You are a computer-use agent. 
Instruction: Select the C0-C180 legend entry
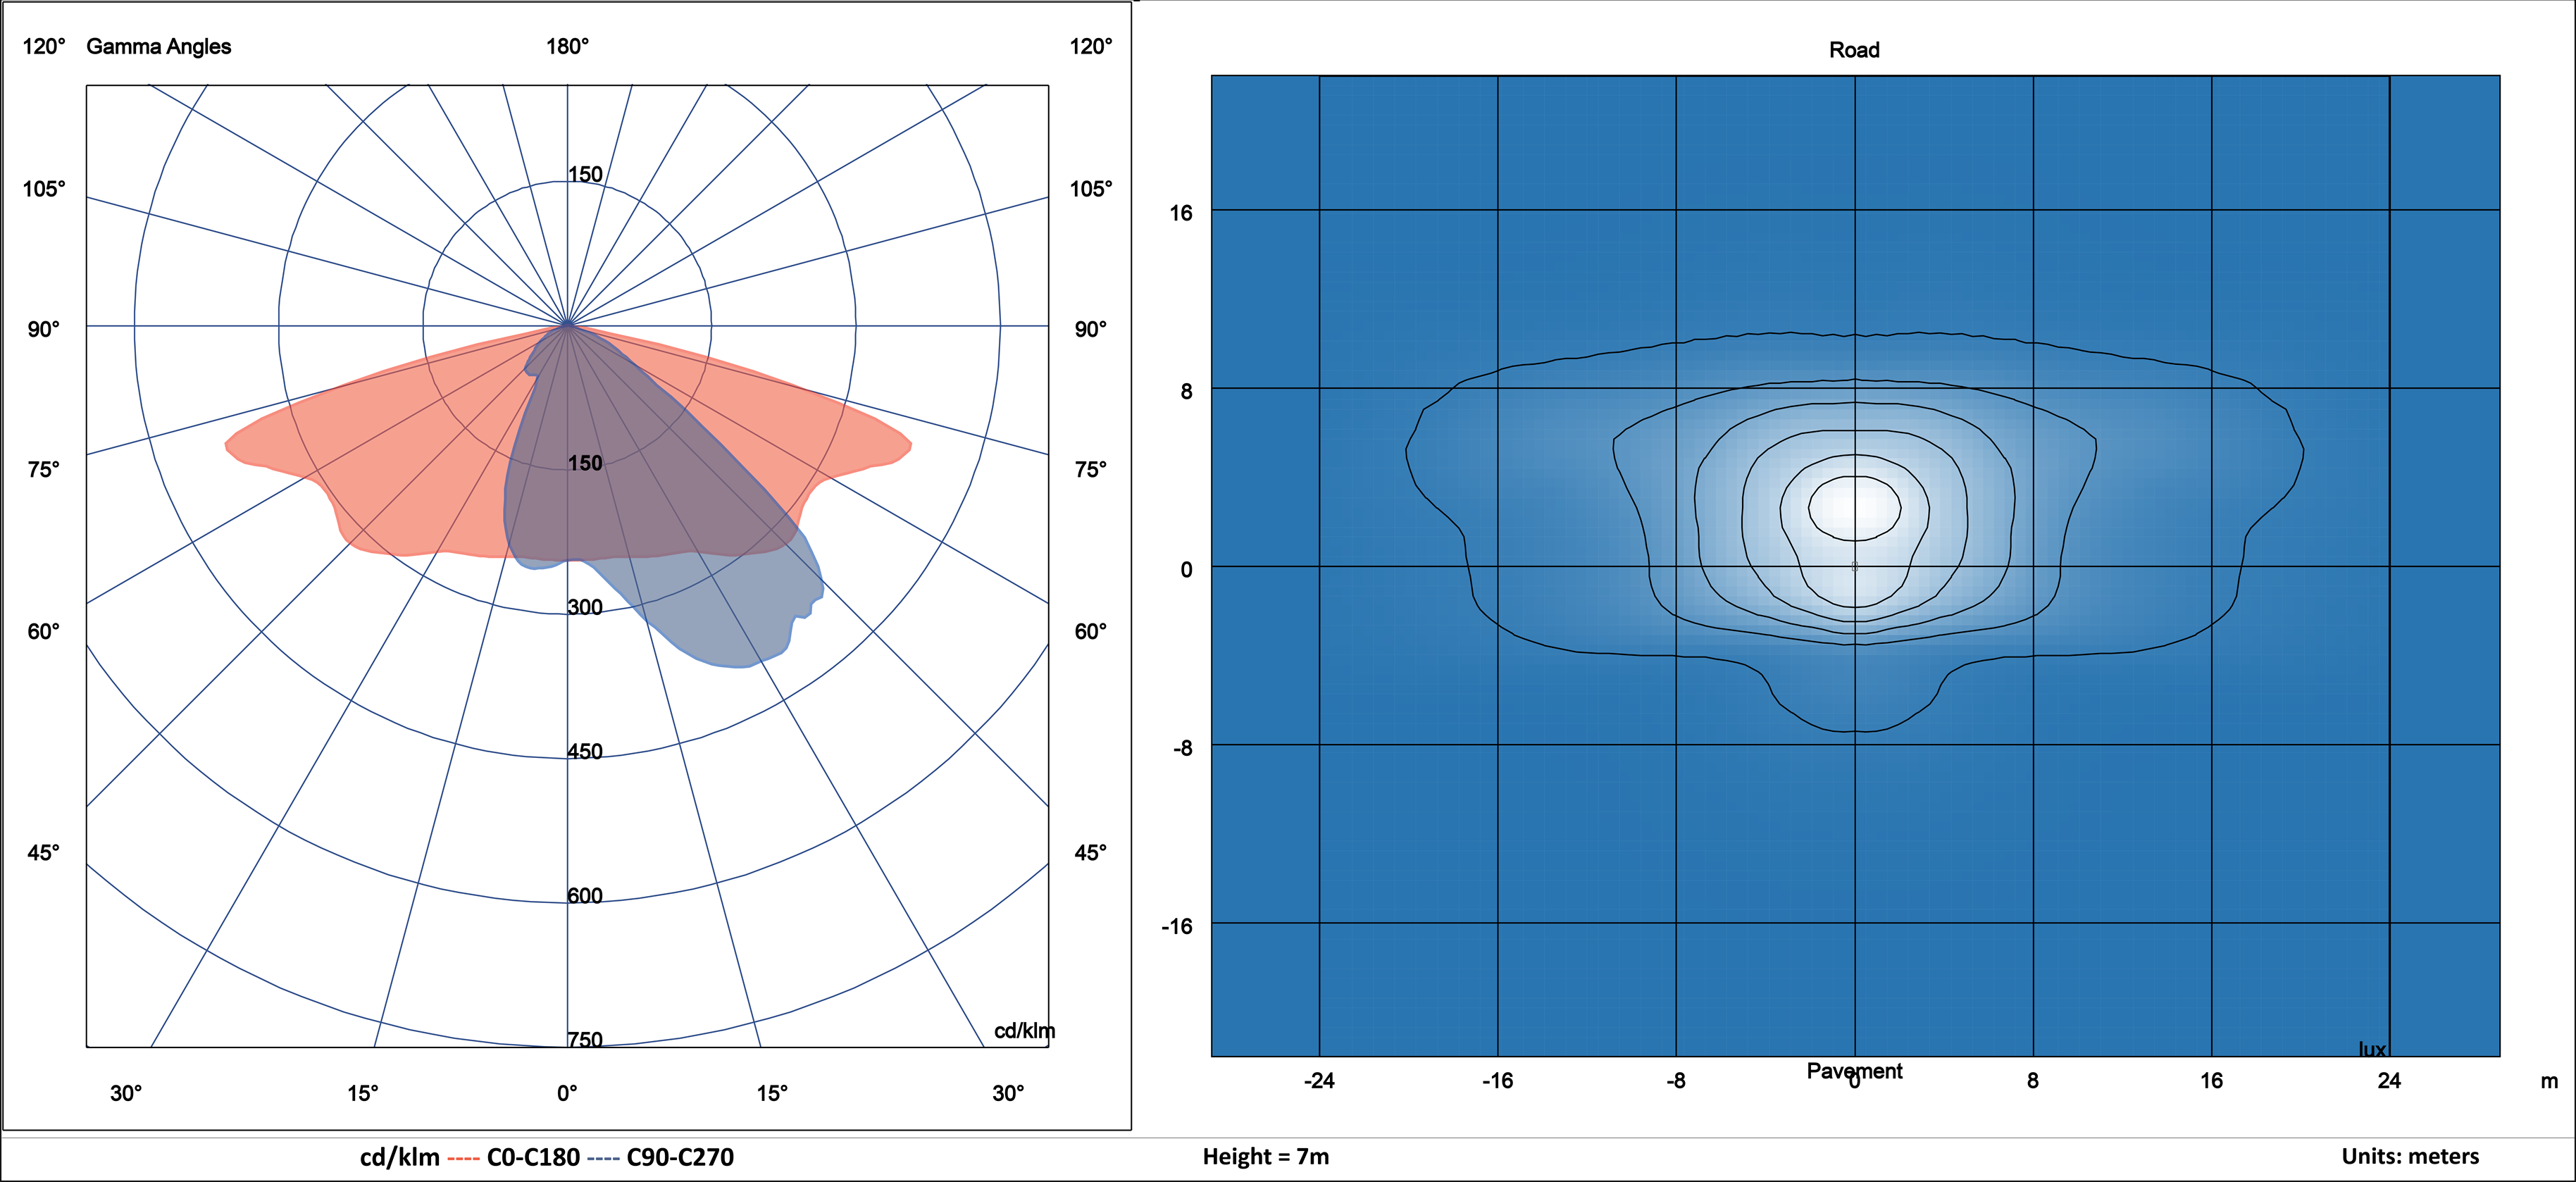pyautogui.click(x=533, y=1157)
